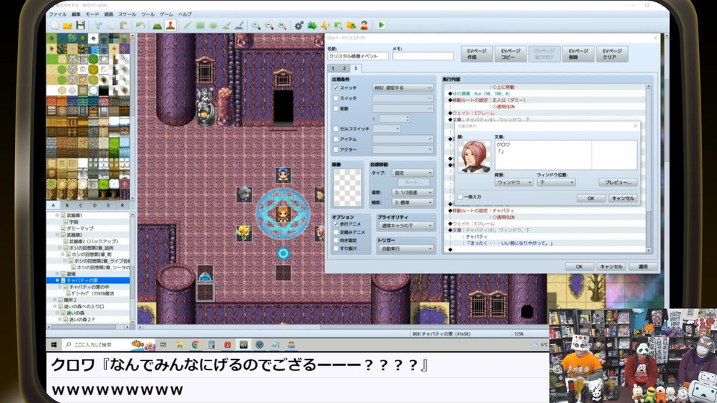Image resolution: width=717 pixels, height=403 pixels.
Task: Switch to Map mode icon
Action: 158,25
